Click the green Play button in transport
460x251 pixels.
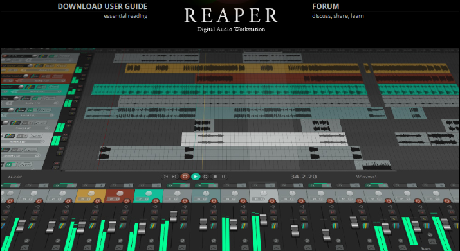point(196,177)
